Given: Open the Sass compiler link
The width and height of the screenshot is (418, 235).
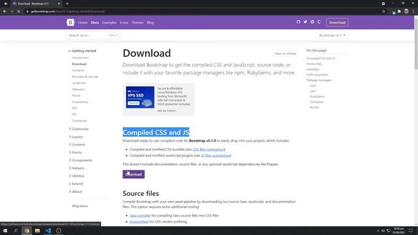Looking at the screenshot, I should pos(140,215).
